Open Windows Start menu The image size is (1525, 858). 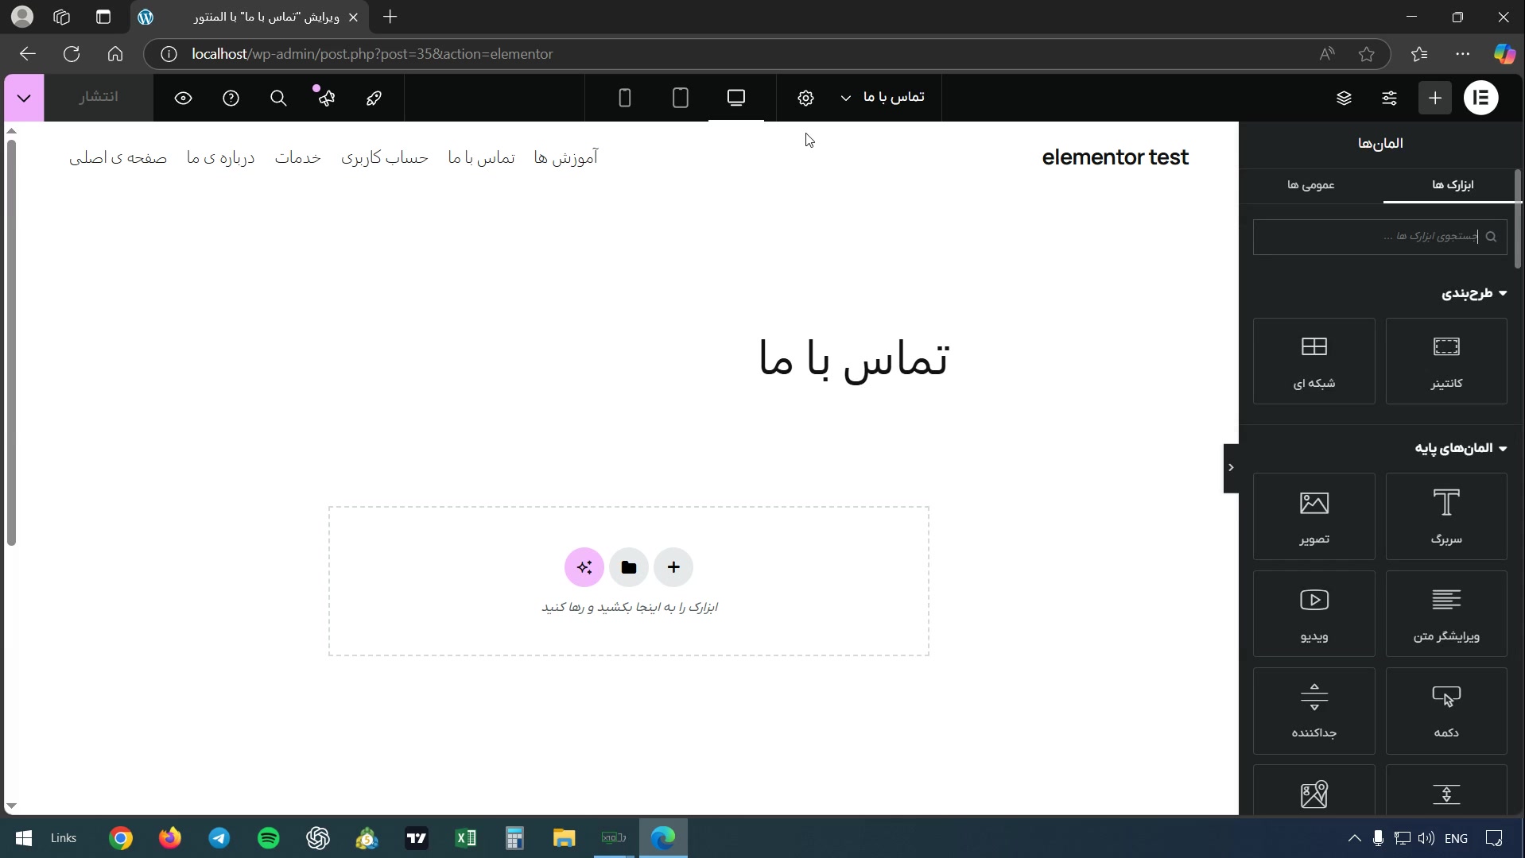click(24, 838)
